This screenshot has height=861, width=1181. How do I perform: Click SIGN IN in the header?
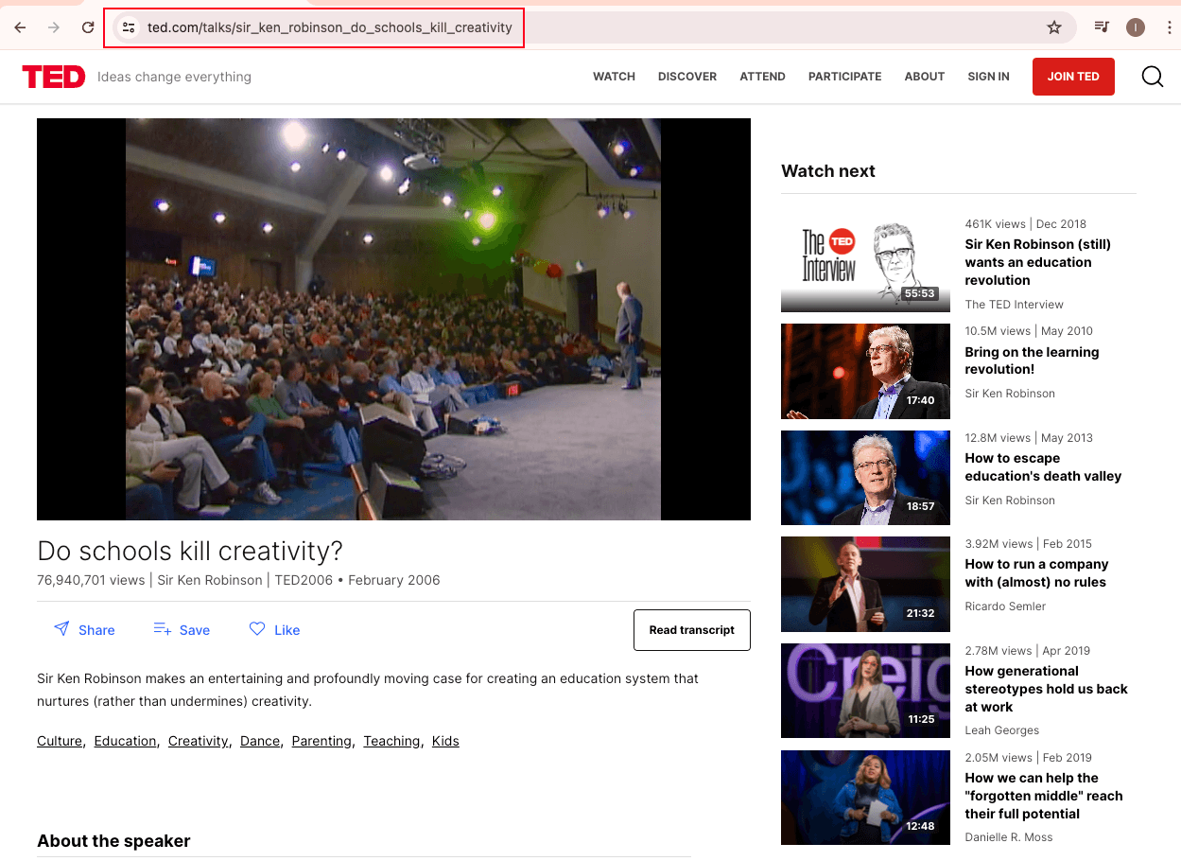point(988,77)
